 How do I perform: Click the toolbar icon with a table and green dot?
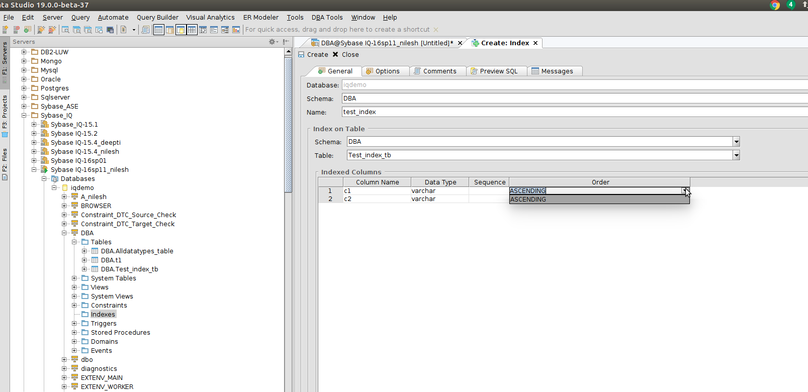click(x=27, y=30)
